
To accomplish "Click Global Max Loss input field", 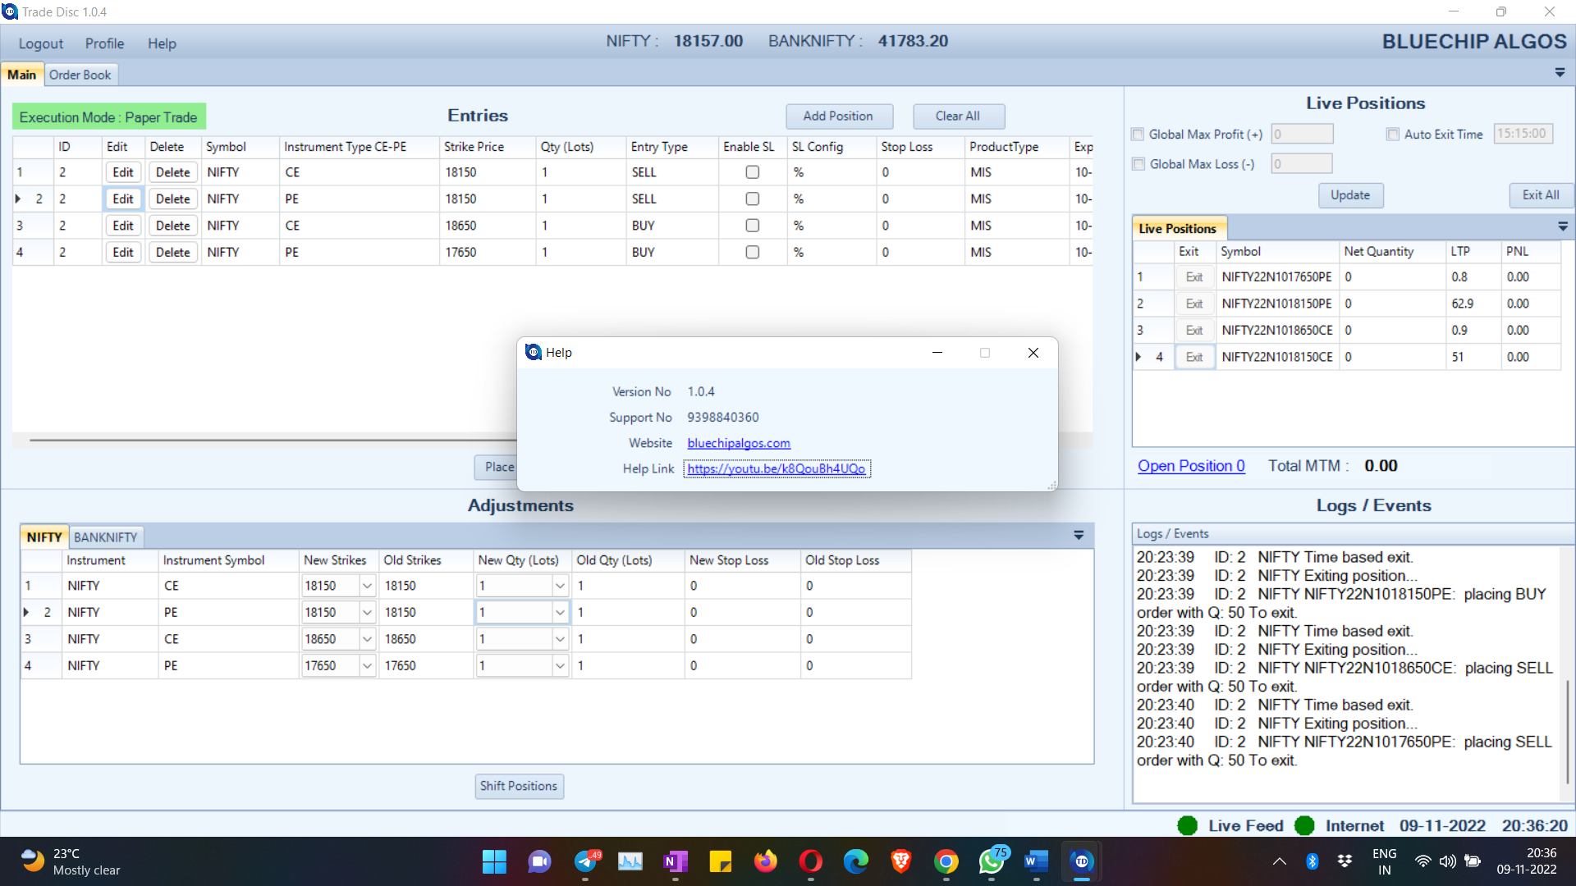I will (x=1302, y=164).
